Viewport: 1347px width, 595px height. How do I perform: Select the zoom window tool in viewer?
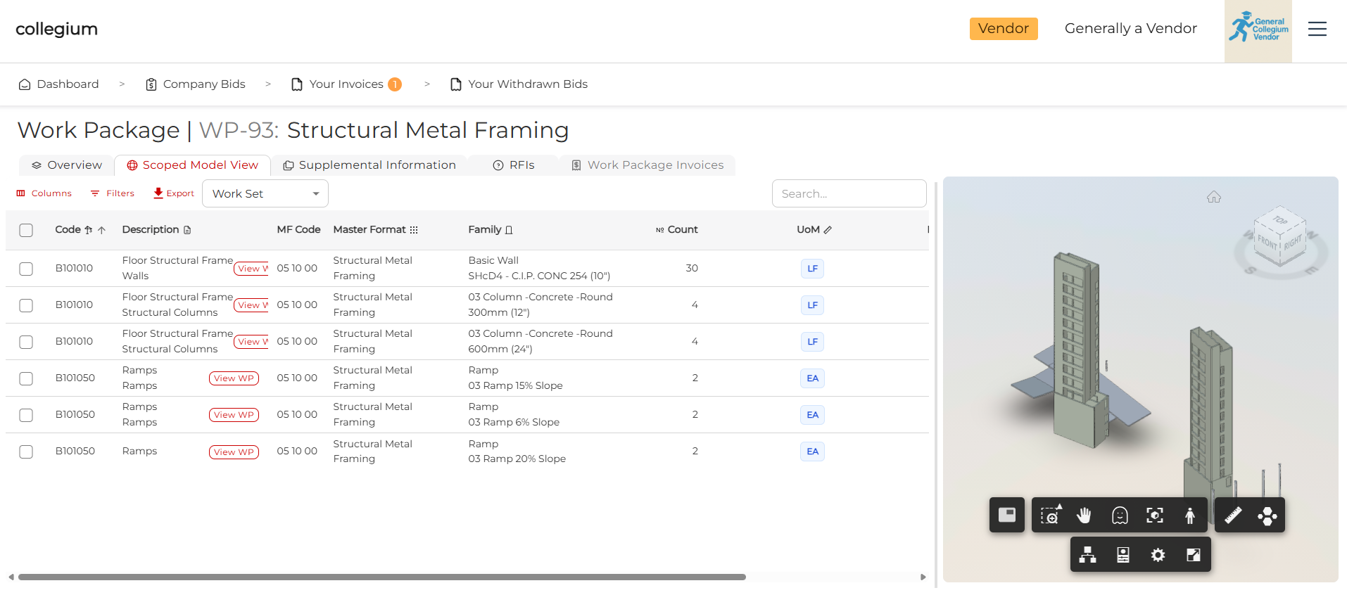[1050, 516]
